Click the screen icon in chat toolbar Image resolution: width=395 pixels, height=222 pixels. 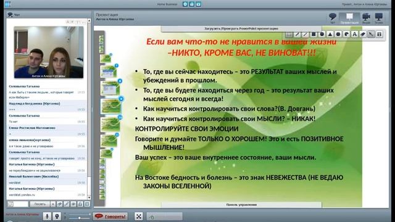coord(73,204)
